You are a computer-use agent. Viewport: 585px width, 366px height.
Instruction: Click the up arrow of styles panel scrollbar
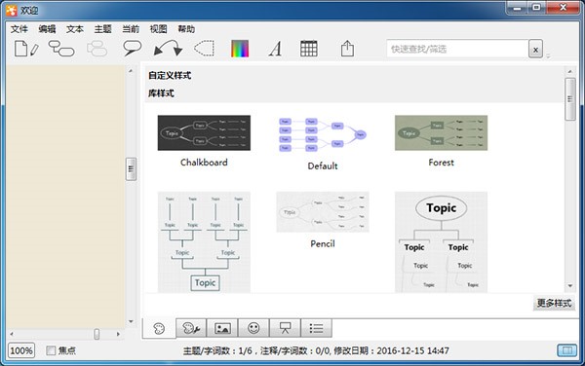(x=569, y=71)
